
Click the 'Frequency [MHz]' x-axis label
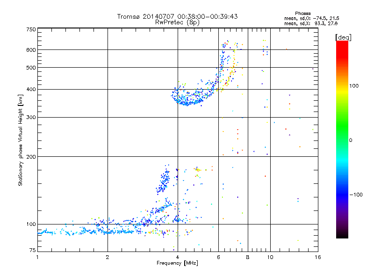[177, 263]
